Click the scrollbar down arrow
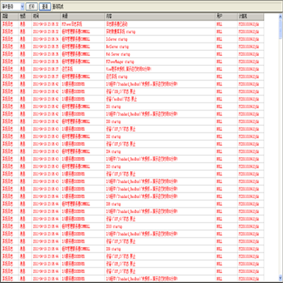This screenshot has width=283, height=283. click(280, 278)
